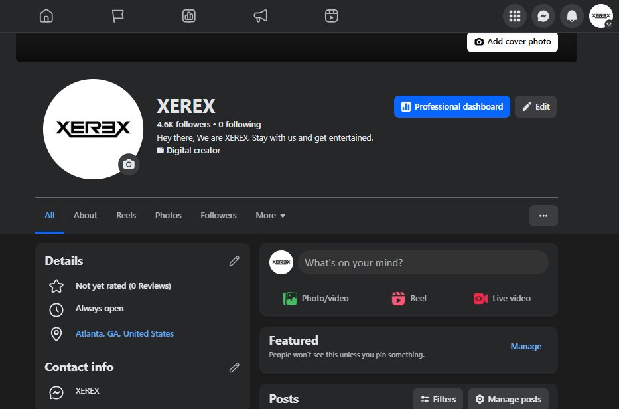View the 4.6K followers list
Viewport: 619px width, 409px height.
184,125
